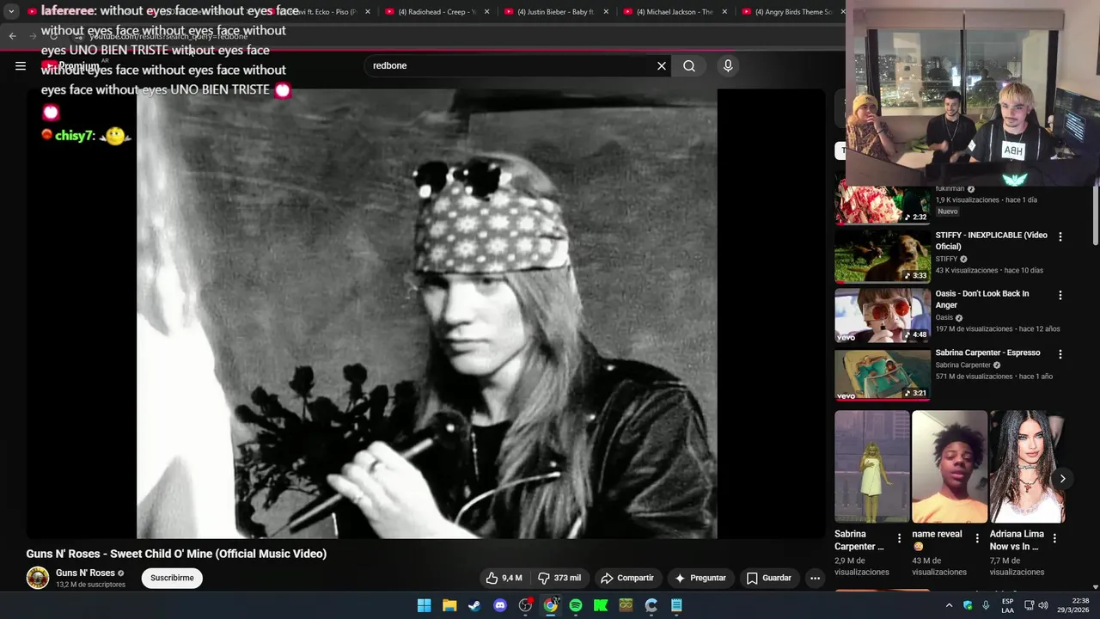Open more actions next to Guardar
This screenshot has width=1100, height=619.
tap(815, 578)
